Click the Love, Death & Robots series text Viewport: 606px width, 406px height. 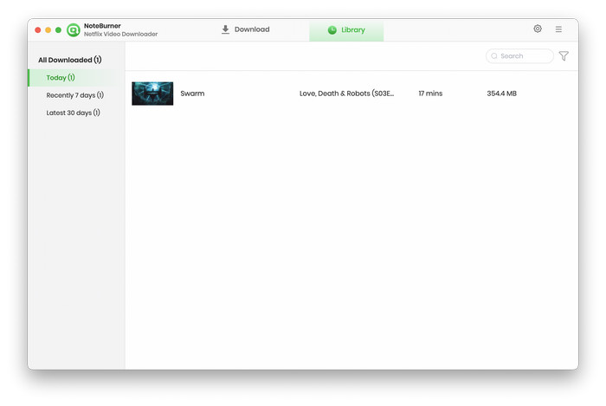tap(346, 93)
